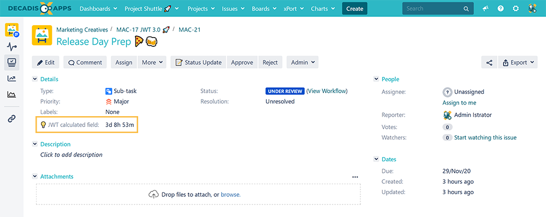Click the Sub-task type icon
The image size is (546, 217).
pyautogui.click(x=108, y=91)
